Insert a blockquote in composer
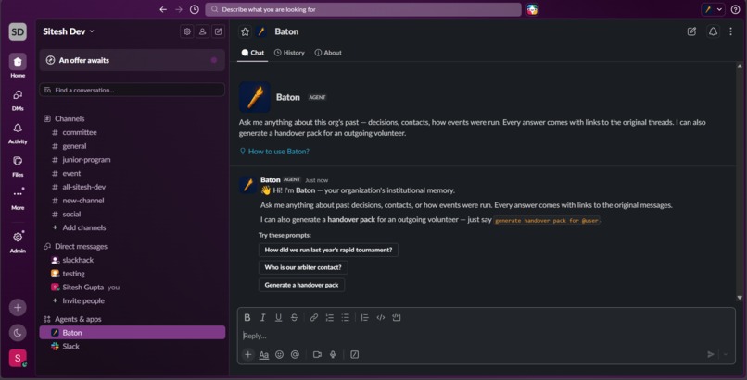 pos(365,318)
